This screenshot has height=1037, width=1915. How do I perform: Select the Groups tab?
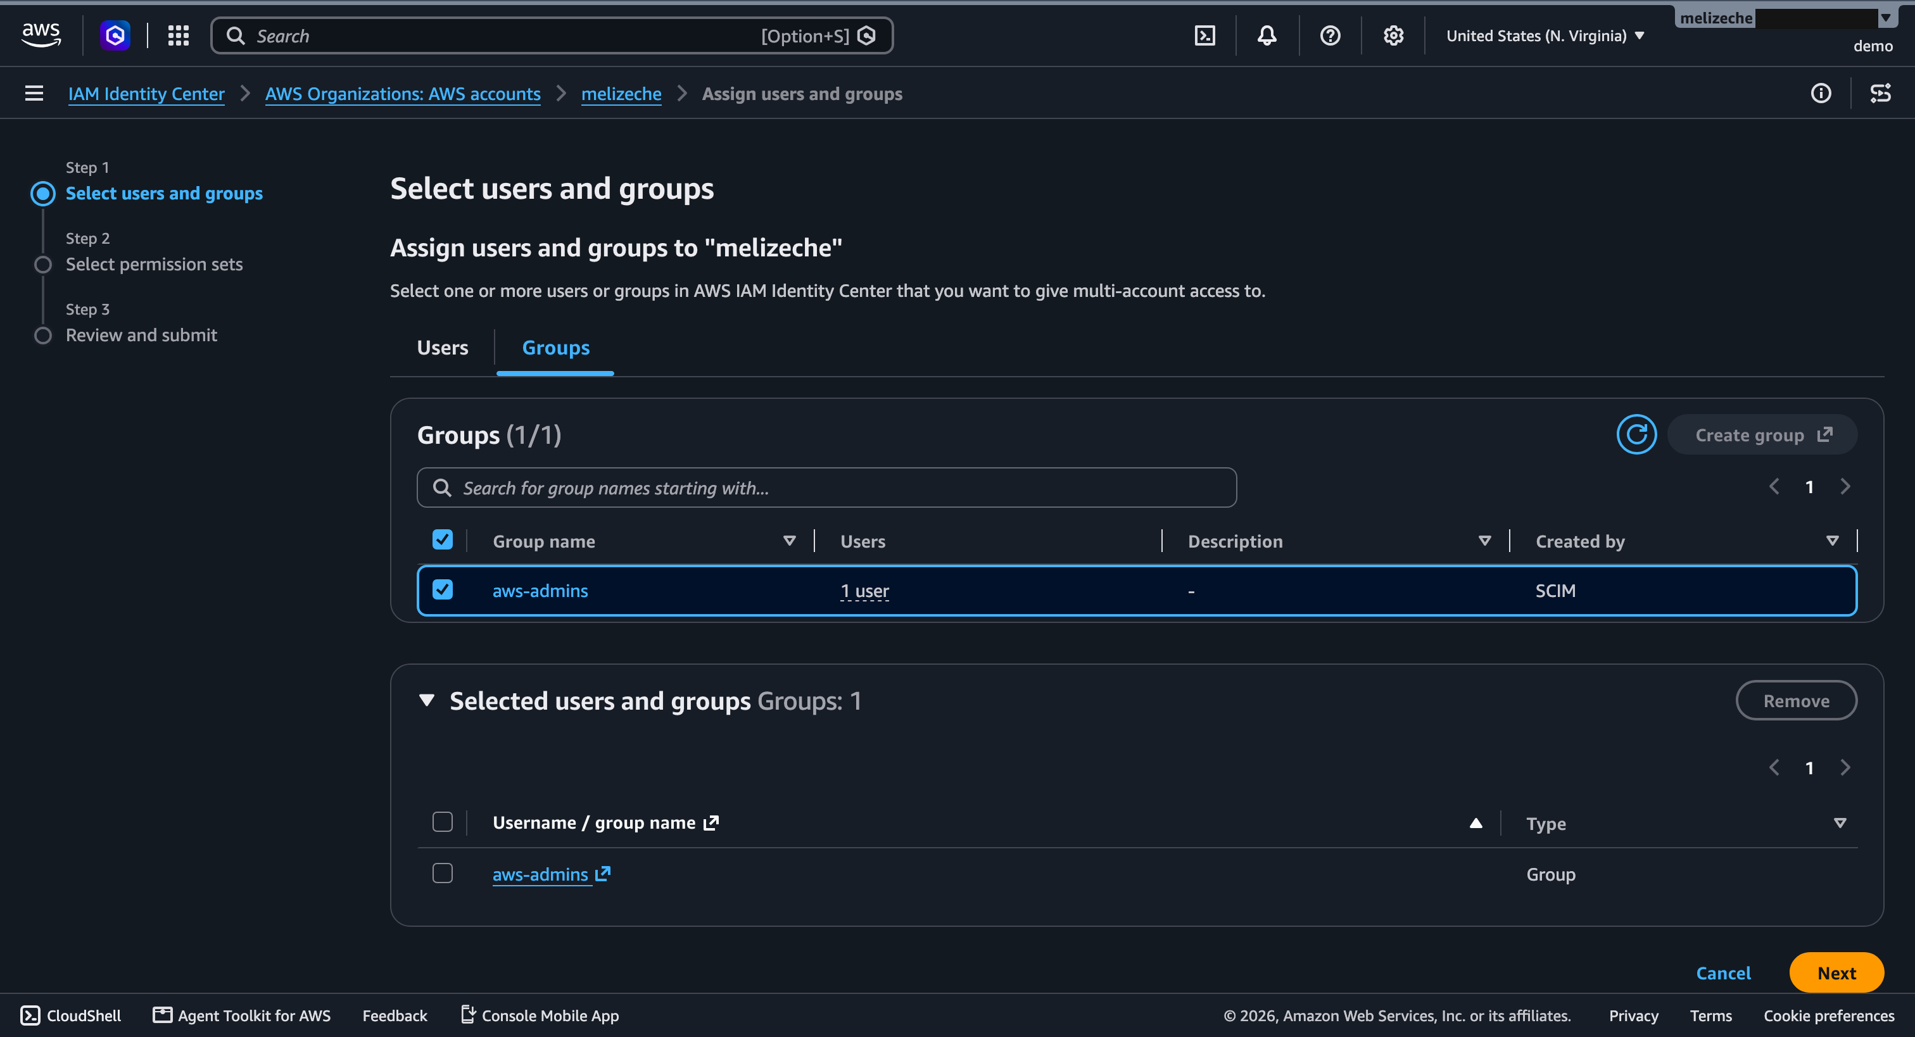pos(555,348)
